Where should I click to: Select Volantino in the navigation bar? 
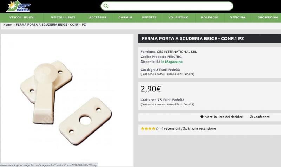[x=178, y=17]
